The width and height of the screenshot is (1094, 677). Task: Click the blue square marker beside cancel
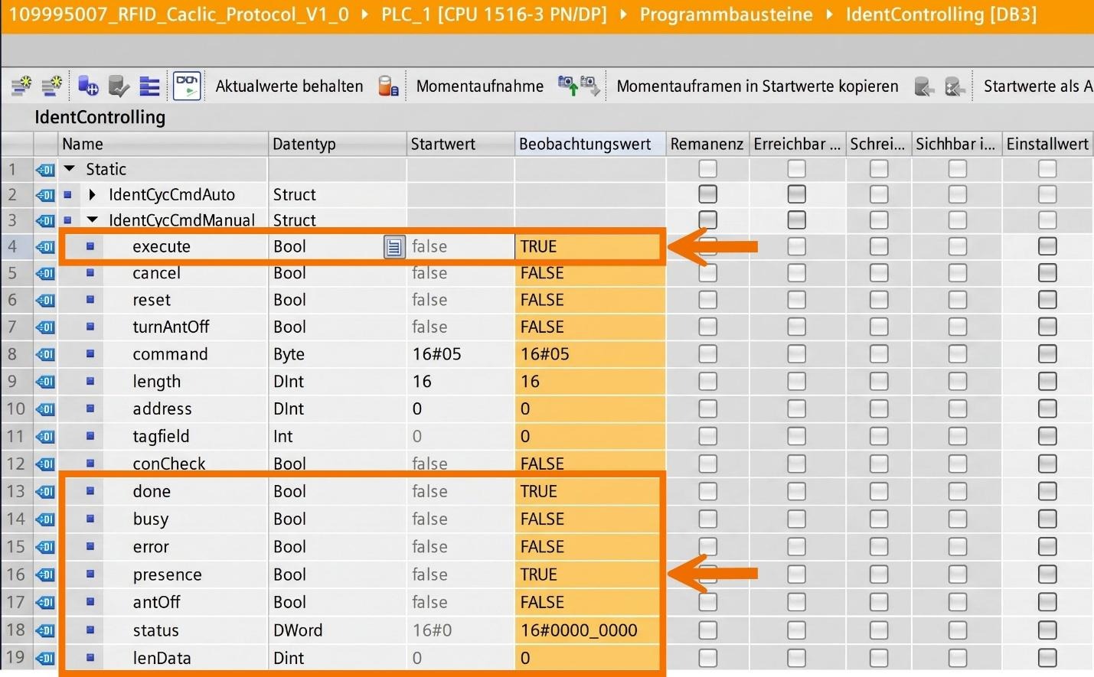[x=90, y=273]
